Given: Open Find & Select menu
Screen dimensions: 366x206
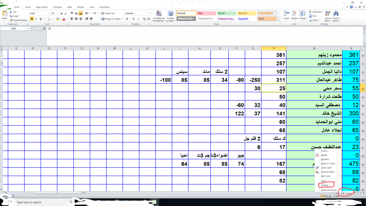Looking at the screenshot, I should [336, 16].
